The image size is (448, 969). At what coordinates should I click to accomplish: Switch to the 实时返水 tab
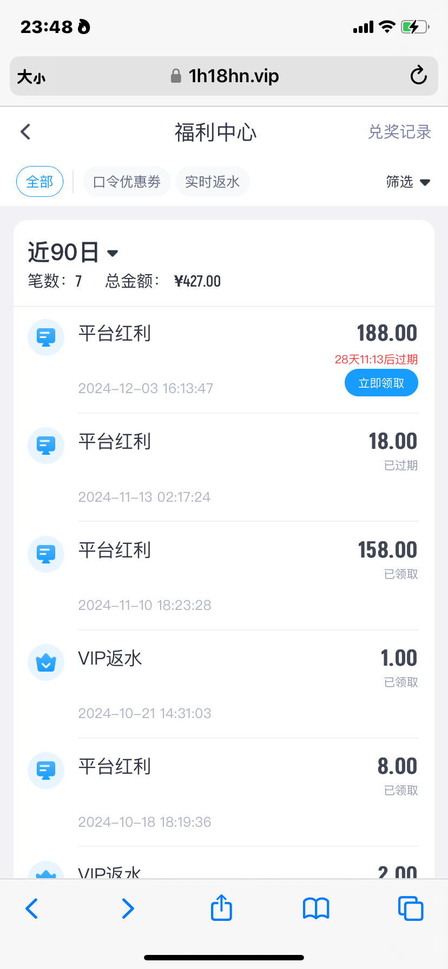coord(212,182)
